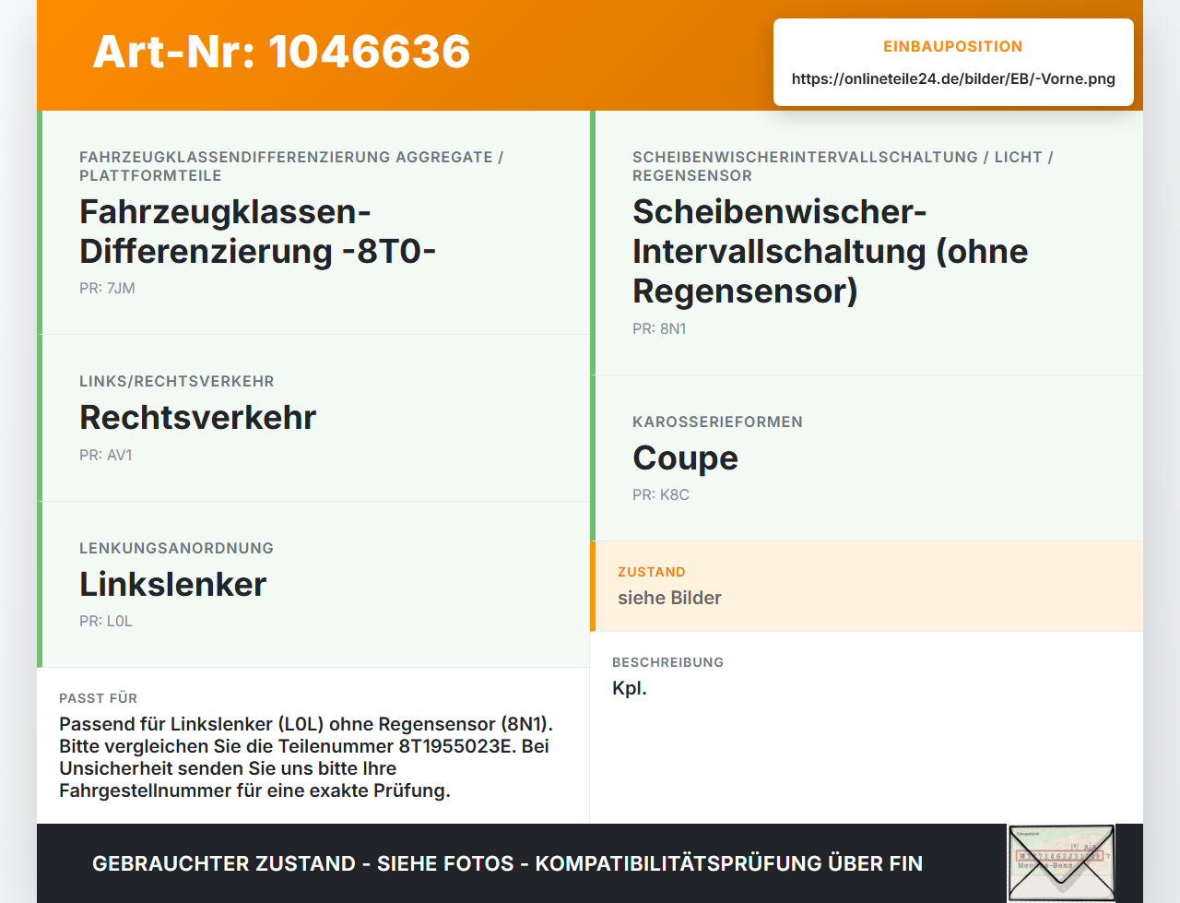Click the Rechtsverkehr value
The height and width of the screenshot is (903, 1180).
point(198,418)
